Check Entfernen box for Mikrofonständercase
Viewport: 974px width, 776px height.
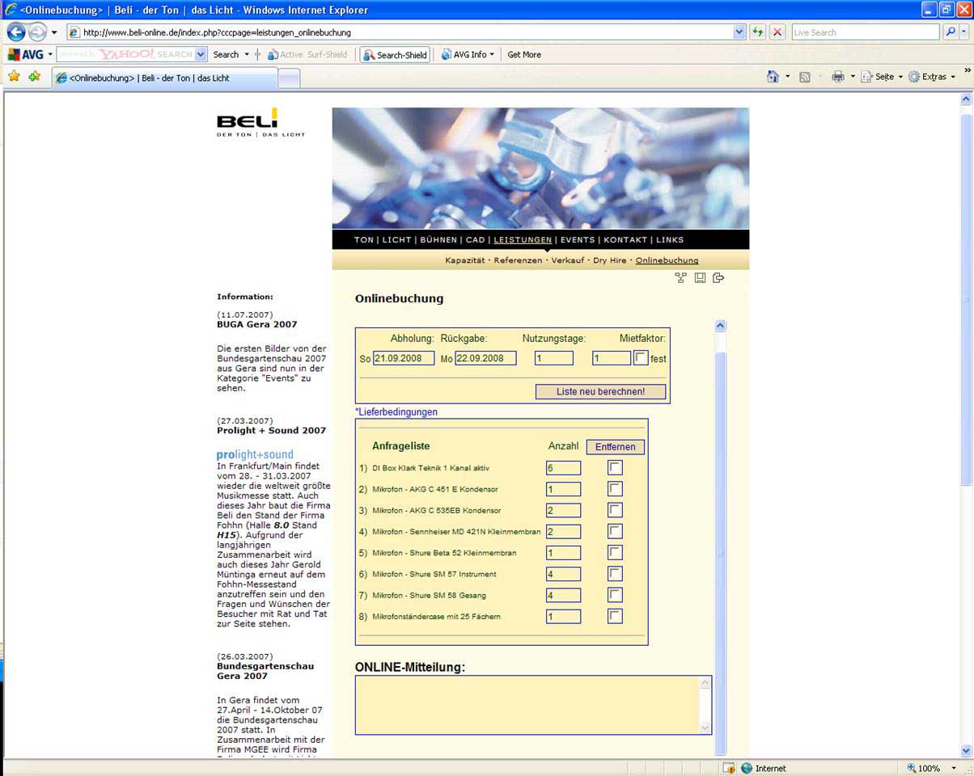point(616,616)
